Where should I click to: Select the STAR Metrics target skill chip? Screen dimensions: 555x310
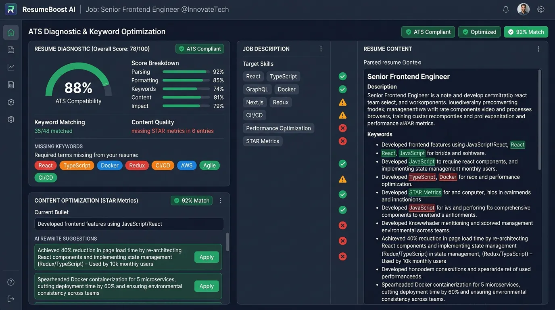(x=263, y=141)
